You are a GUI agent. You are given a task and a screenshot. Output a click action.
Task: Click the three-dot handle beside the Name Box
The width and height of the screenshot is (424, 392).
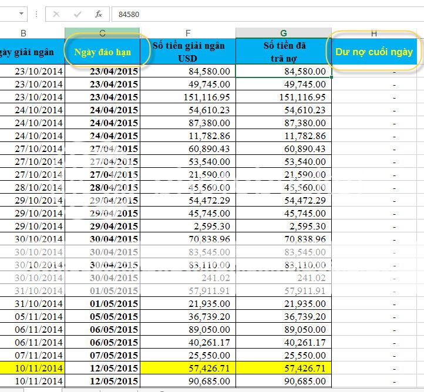[x=36, y=13]
